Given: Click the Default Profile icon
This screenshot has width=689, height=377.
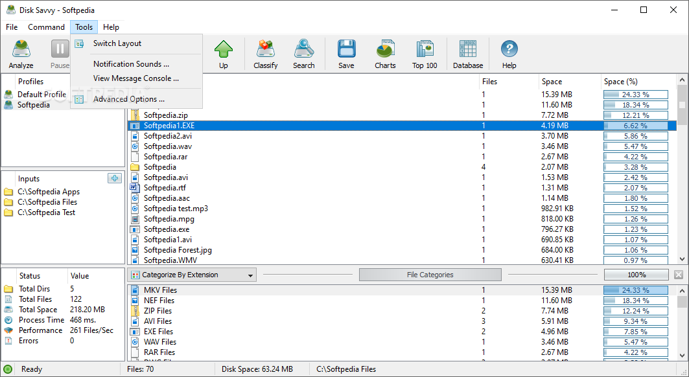Looking at the screenshot, I should click(x=8, y=94).
